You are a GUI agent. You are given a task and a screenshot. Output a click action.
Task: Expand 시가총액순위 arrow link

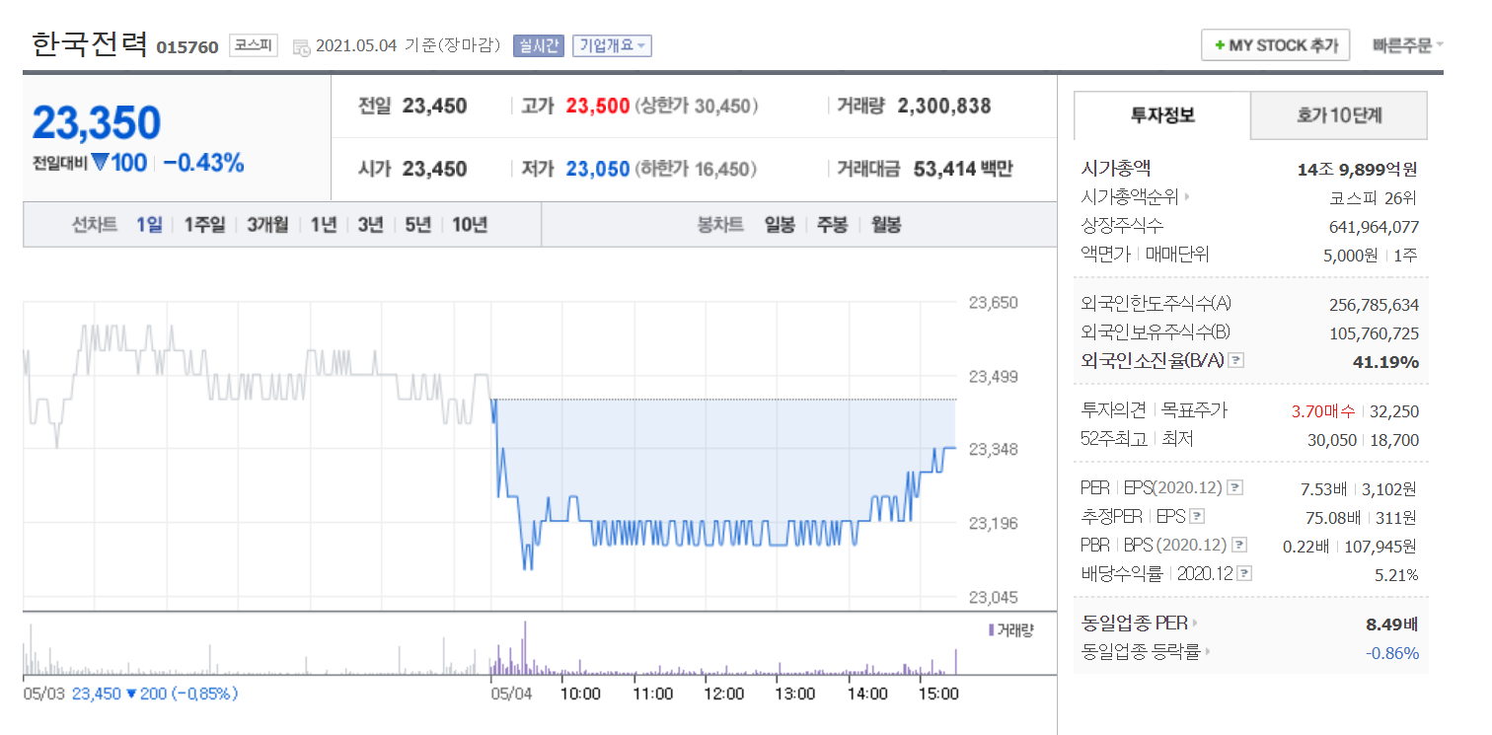coord(1187,197)
